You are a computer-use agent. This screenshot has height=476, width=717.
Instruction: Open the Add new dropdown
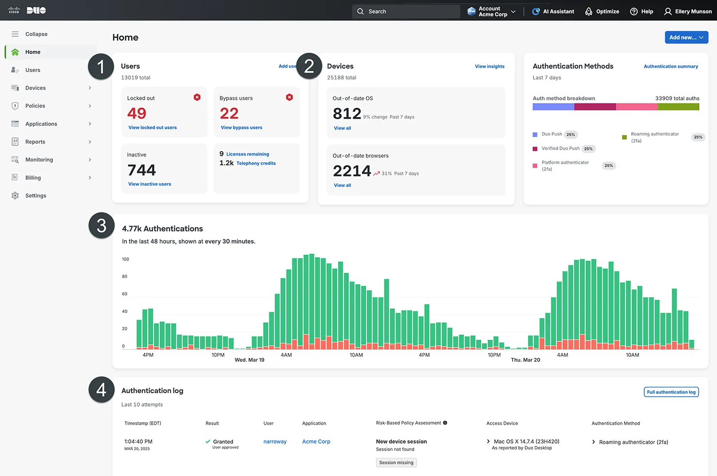click(686, 37)
